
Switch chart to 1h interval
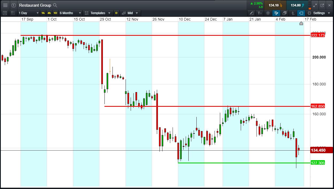coord(43,13)
